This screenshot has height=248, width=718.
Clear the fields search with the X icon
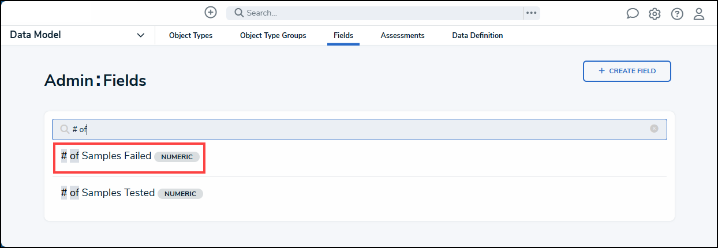[x=654, y=129]
